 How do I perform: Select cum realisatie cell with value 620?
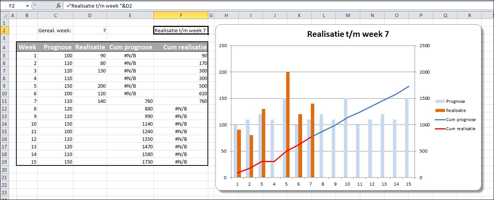click(x=181, y=93)
